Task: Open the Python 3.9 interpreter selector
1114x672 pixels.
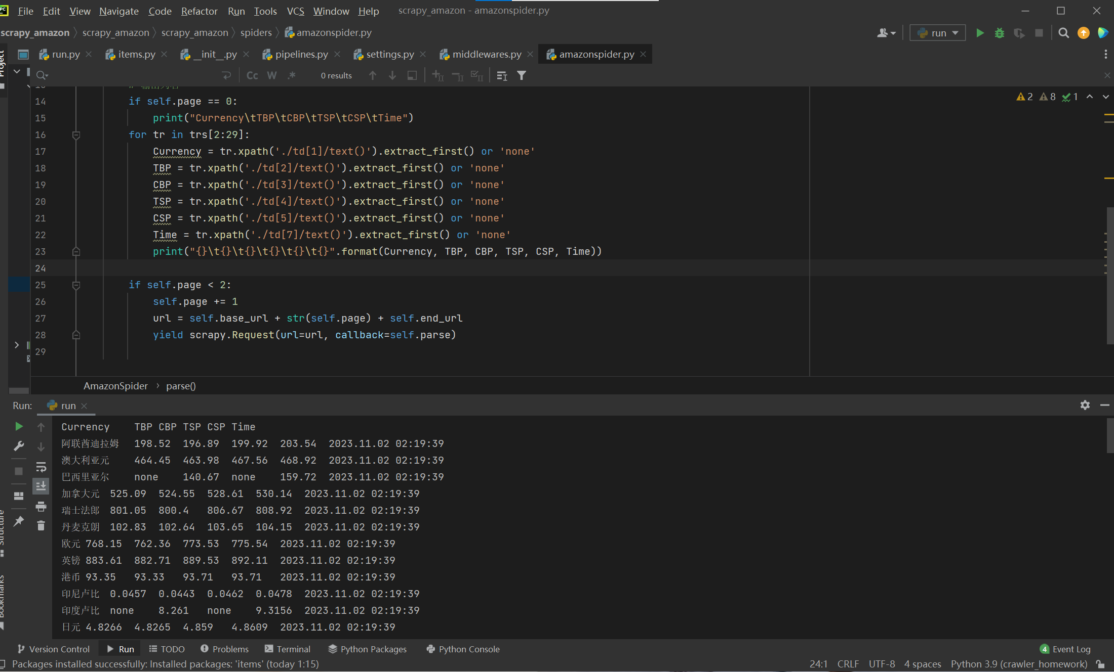Action: tap(1019, 664)
